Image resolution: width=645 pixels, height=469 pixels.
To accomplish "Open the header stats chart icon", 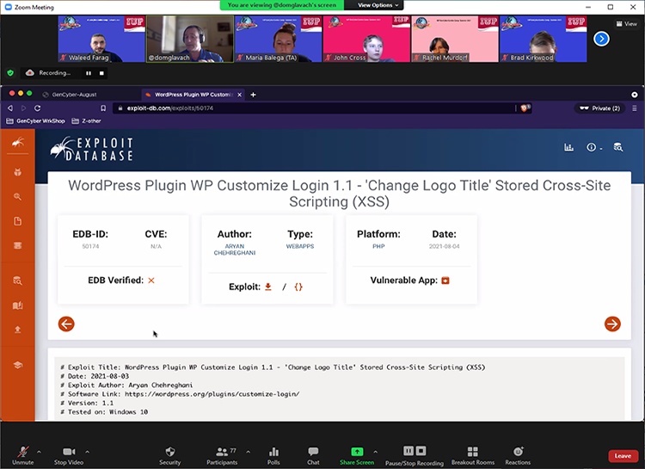I will (x=568, y=147).
